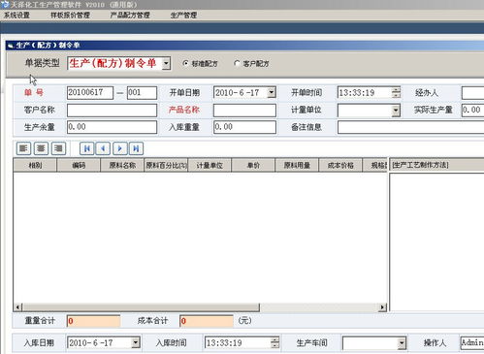Jump to last record button
The width and height of the screenshot is (484, 354).
(x=136, y=148)
